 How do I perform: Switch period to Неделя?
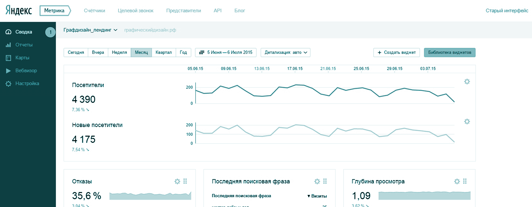tap(119, 52)
